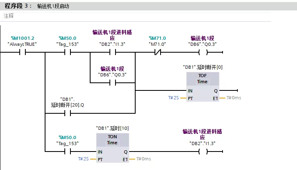Select the M71.0 normally closed contact

(158, 52)
